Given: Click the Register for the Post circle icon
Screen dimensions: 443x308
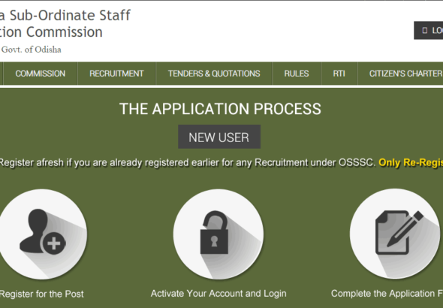Looking at the screenshot, I should (x=42, y=234).
